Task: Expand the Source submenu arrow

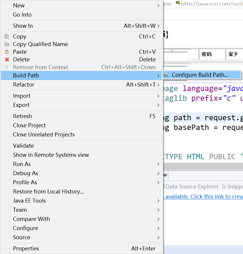Action: [x=158, y=237]
